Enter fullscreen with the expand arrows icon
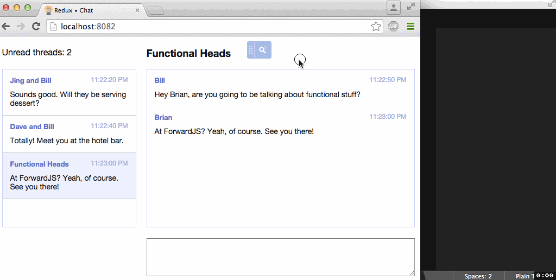 pyautogui.click(x=411, y=7)
